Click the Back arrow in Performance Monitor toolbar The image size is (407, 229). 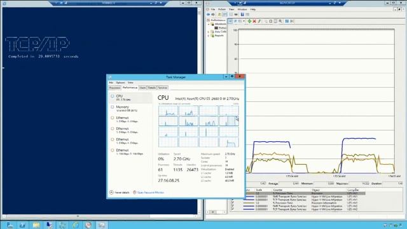(208, 15)
